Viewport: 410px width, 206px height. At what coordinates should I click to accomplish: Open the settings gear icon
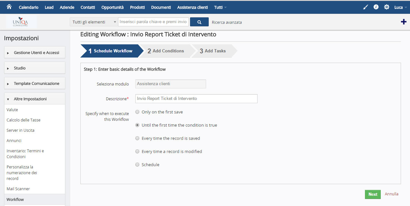(387, 7)
